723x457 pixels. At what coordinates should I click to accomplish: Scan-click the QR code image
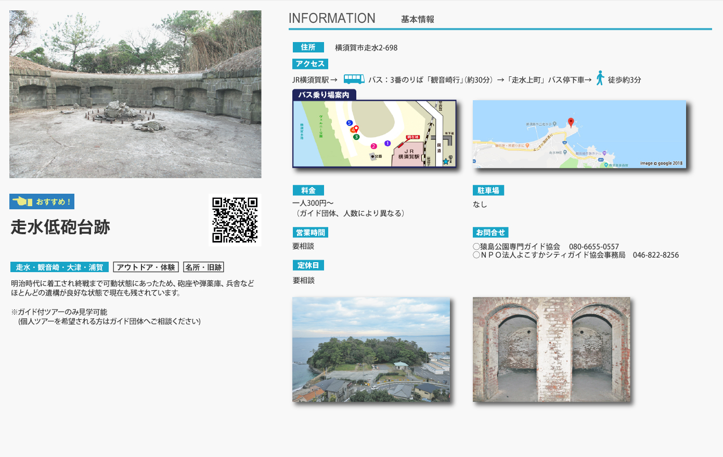(x=235, y=220)
